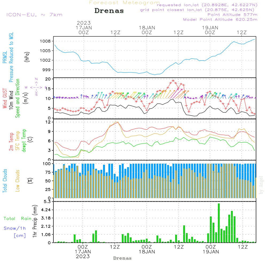The height and width of the screenshot is (267, 267).
Task: Click the small 'Drenas' caption at bottom
Action: click(x=123, y=258)
